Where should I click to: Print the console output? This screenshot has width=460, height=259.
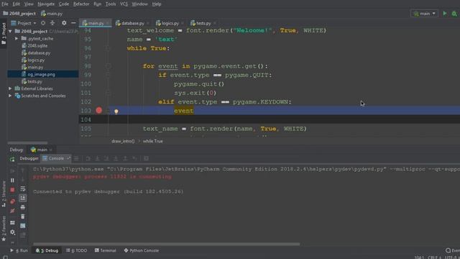(23, 207)
